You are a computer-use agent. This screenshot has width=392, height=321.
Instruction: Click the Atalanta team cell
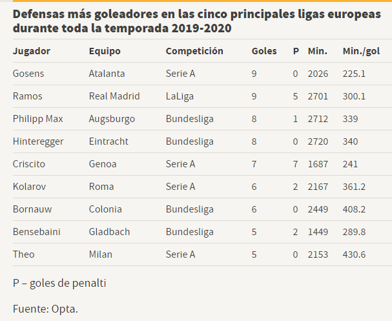(x=107, y=74)
